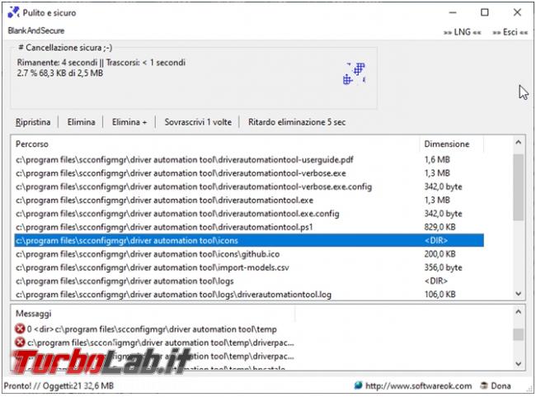Select the driverautomationtool.ps1 row
This screenshot has width=536, height=397.
pyautogui.click(x=249, y=227)
